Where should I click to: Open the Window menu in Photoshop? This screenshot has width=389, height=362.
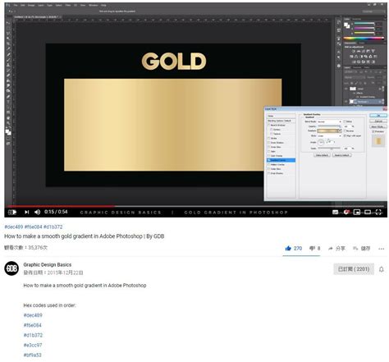94,5
